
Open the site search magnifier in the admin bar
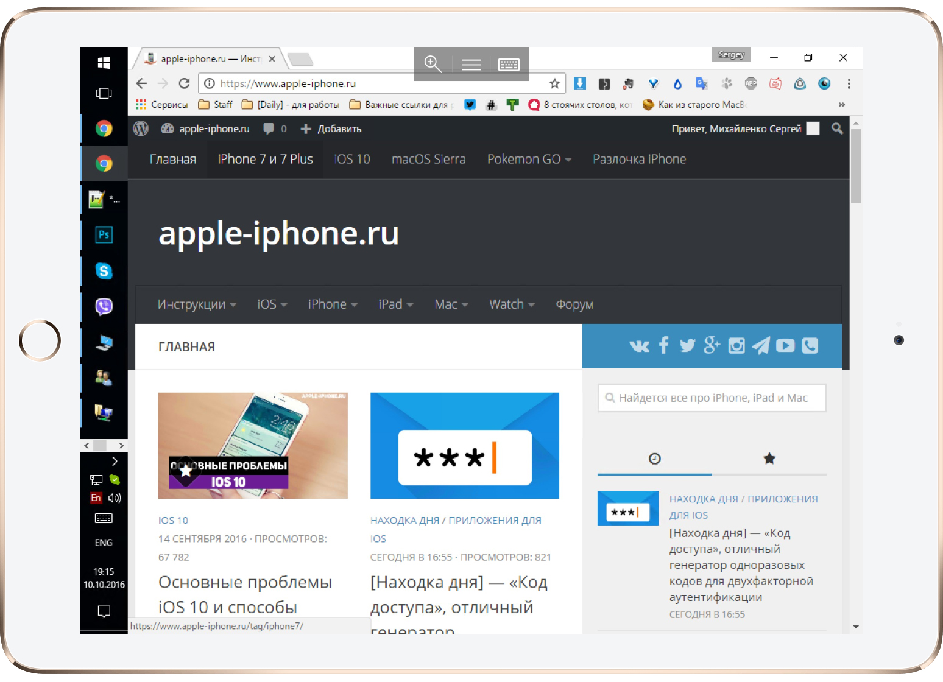[x=837, y=128]
